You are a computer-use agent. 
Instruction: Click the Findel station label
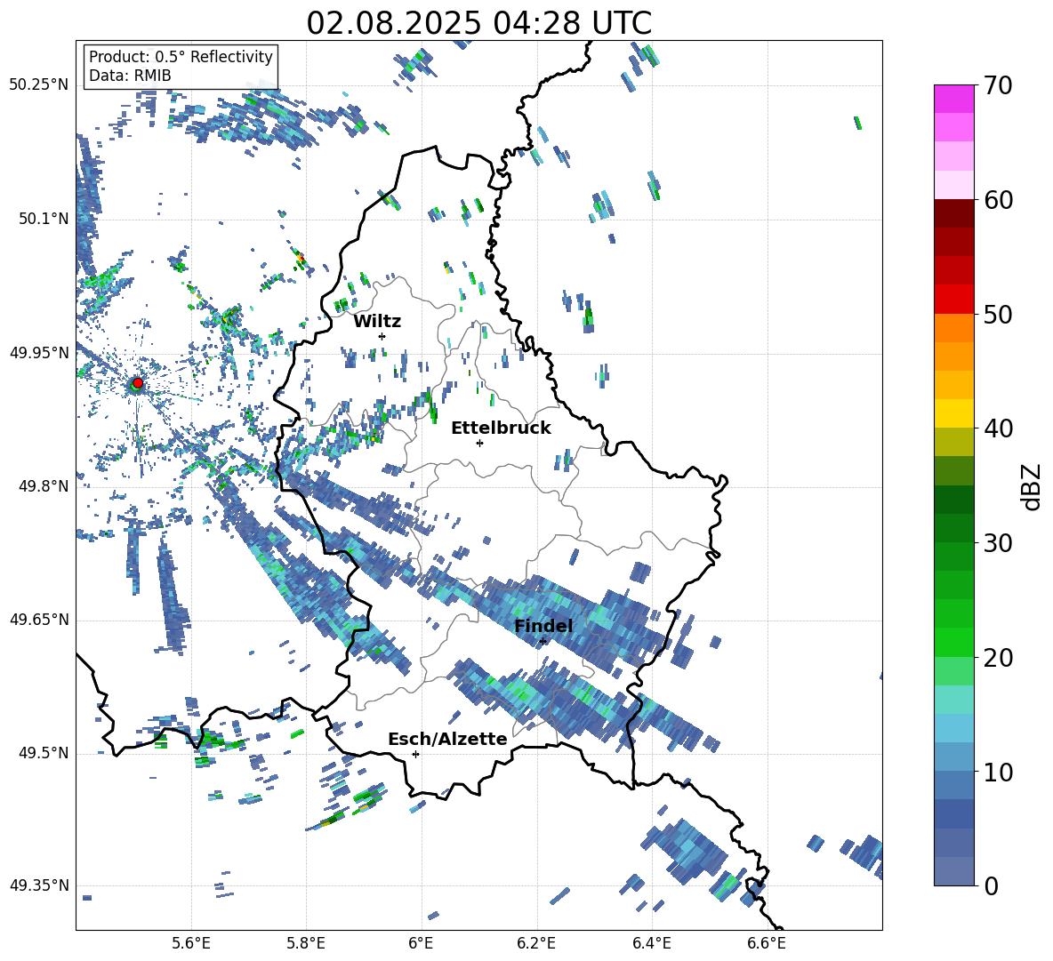click(543, 626)
